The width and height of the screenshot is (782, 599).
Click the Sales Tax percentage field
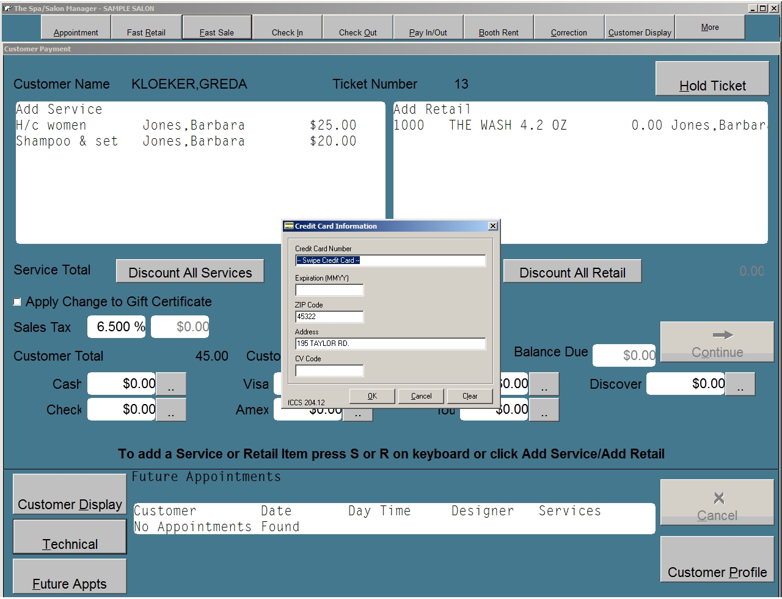117,327
